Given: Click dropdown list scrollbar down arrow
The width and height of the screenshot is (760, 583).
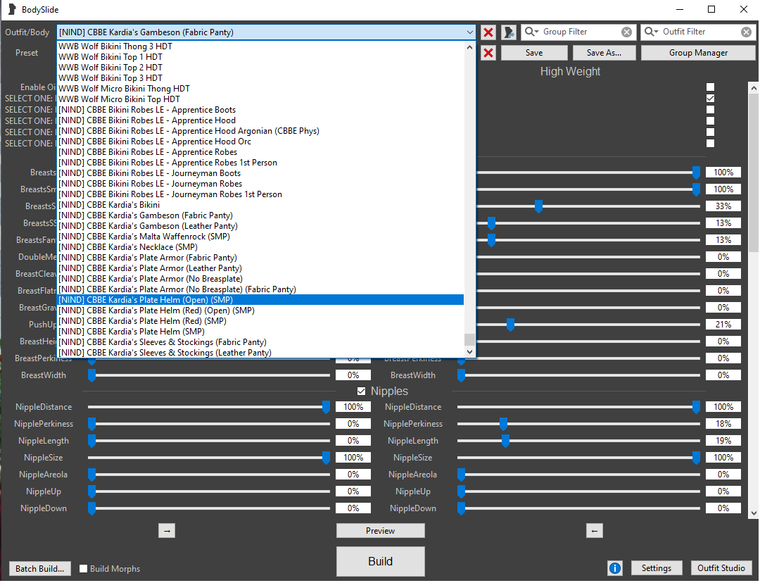Looking at the screenshot, I should pyautogui.click(x=469, y=352).
